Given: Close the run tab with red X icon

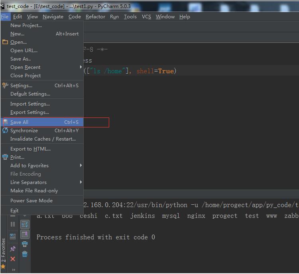Looking at the screenshot, I should click(13, 259).
